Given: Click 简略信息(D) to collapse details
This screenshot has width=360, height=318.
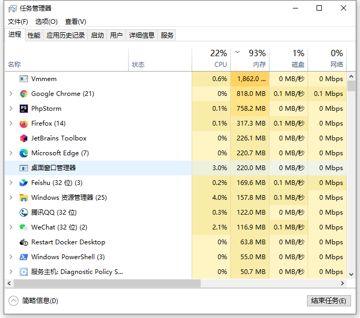Looking at the screenshot, I should [33, 301].
